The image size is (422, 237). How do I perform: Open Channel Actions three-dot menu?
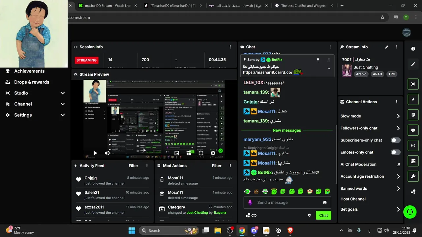tap(397, 102)
